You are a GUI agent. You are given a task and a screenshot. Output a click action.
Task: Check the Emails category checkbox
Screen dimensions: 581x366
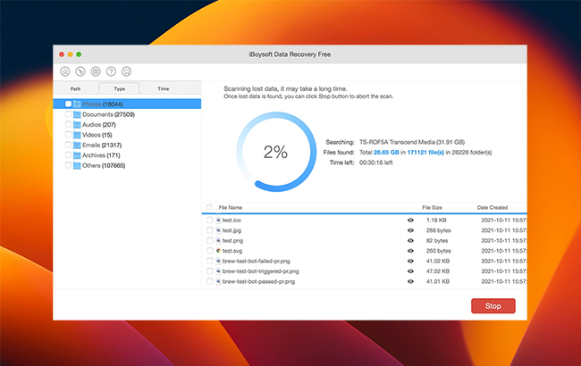(68, 145)
